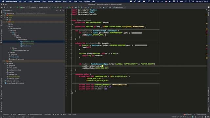Open the Logcat tool window
Screen dimensions: 210x118
[x=72, y=115]
